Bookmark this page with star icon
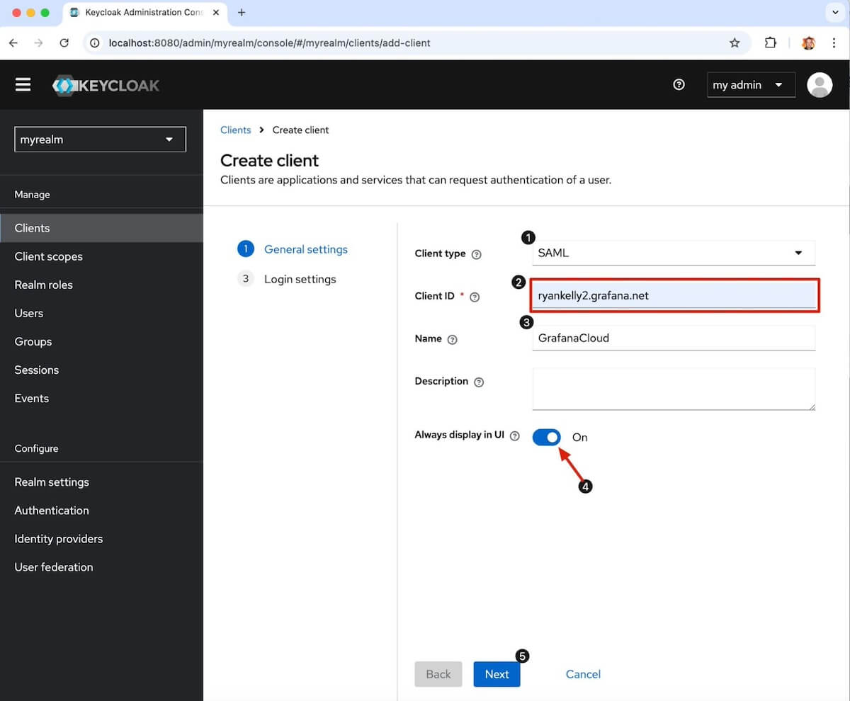850x701 pixels. point(735,43)
